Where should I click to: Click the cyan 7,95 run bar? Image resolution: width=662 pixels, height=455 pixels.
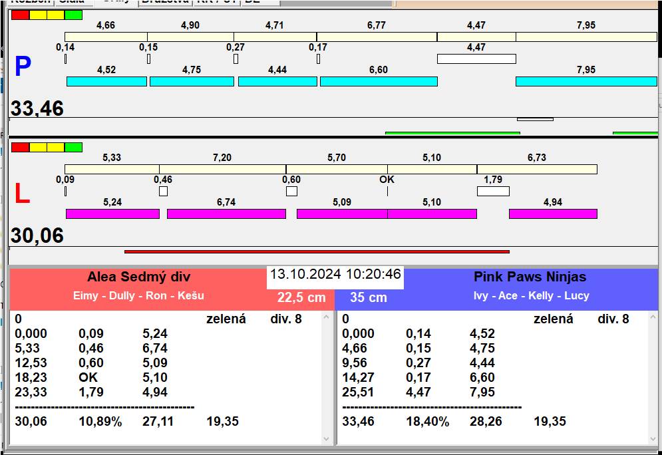(586, 81)
